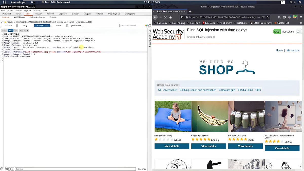Click the Firefox Home icon
304x171 pixels.
click(x=171, y=17)
